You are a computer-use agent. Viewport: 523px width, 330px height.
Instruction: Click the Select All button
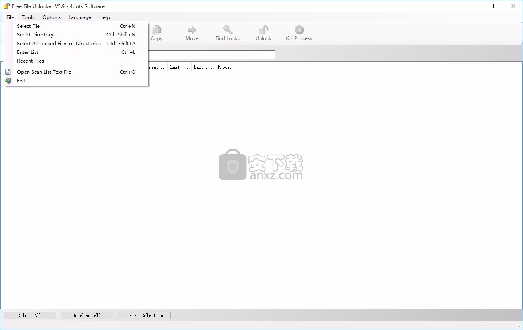click(x=30, y=315)
